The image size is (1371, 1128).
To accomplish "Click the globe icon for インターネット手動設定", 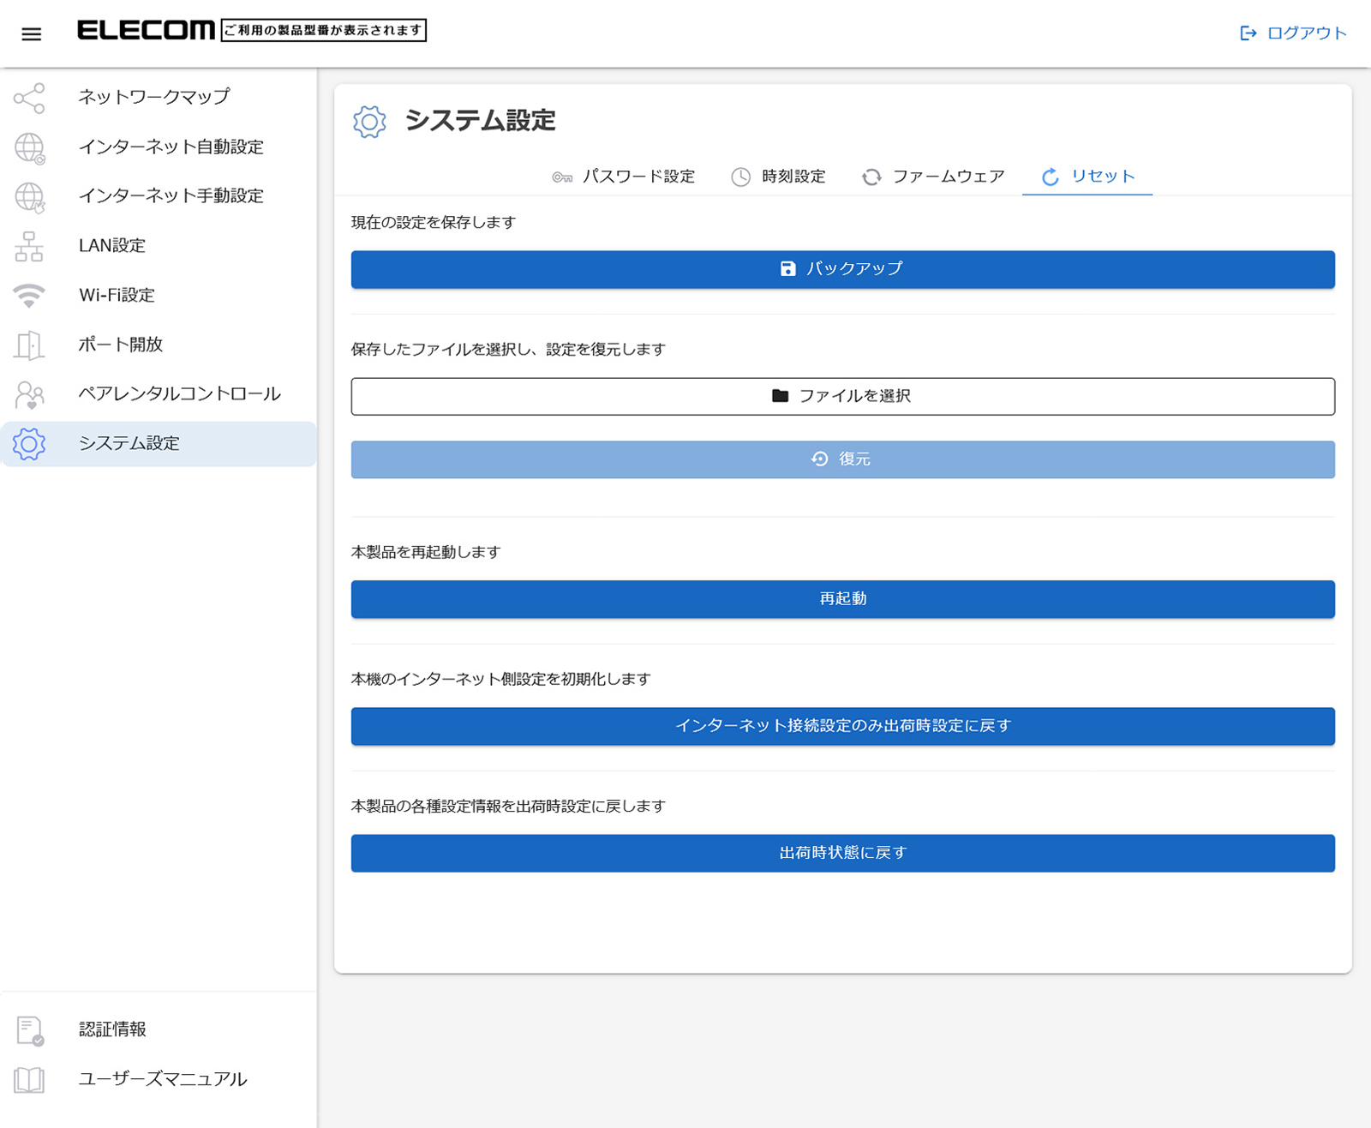I will [x=29, y=196].
